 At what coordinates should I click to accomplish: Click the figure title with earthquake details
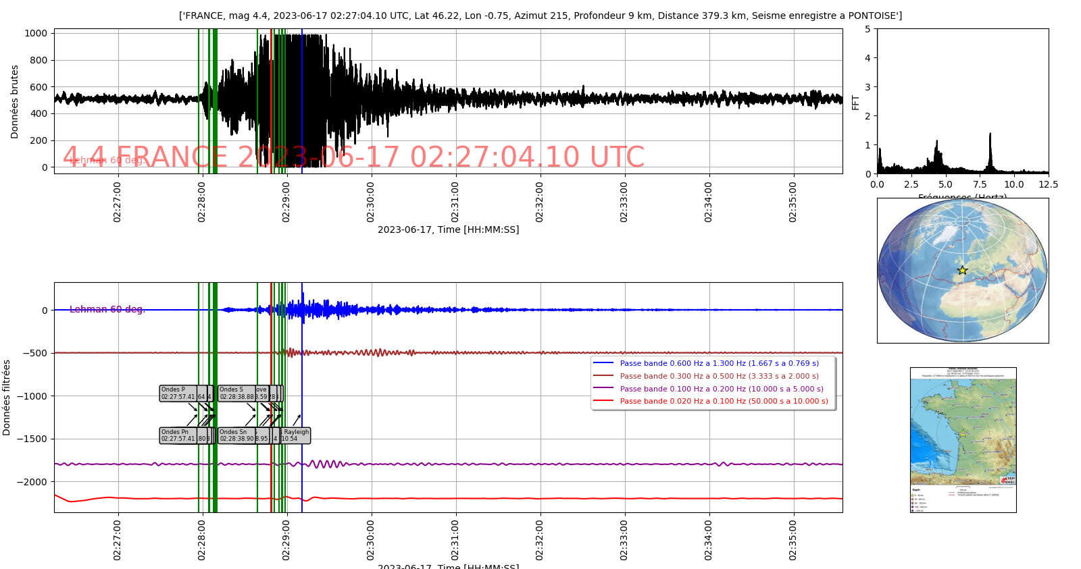pos(540,16)
